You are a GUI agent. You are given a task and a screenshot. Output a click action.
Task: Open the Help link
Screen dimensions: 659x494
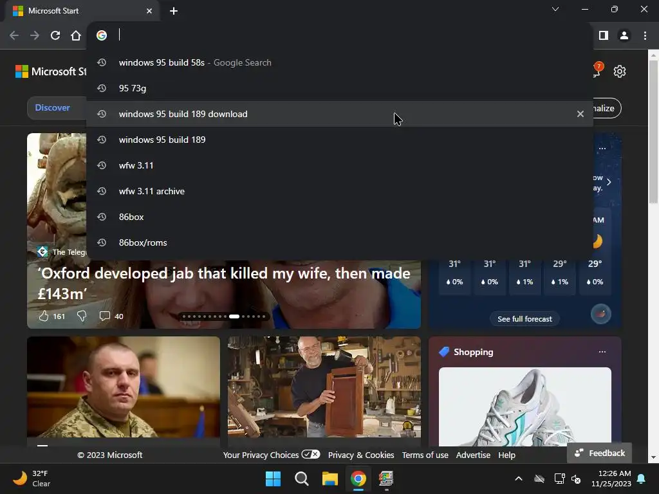point(506,455)
